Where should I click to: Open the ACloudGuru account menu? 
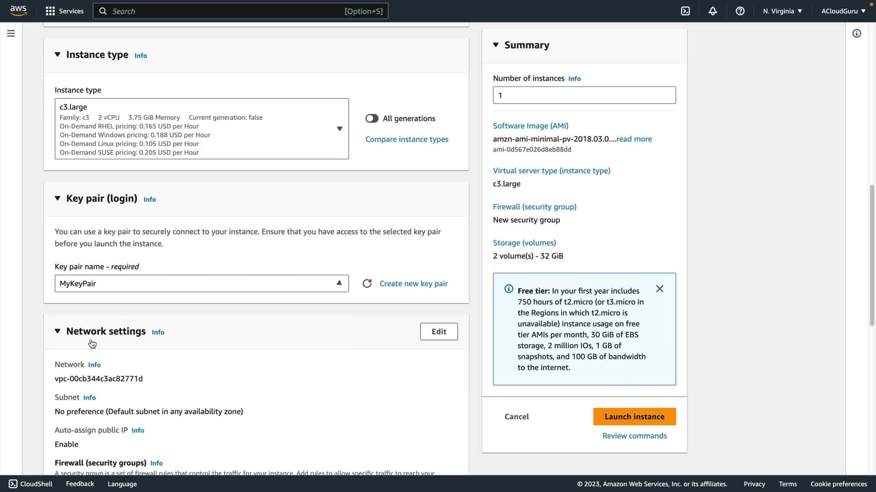click(x=843, y=11)
